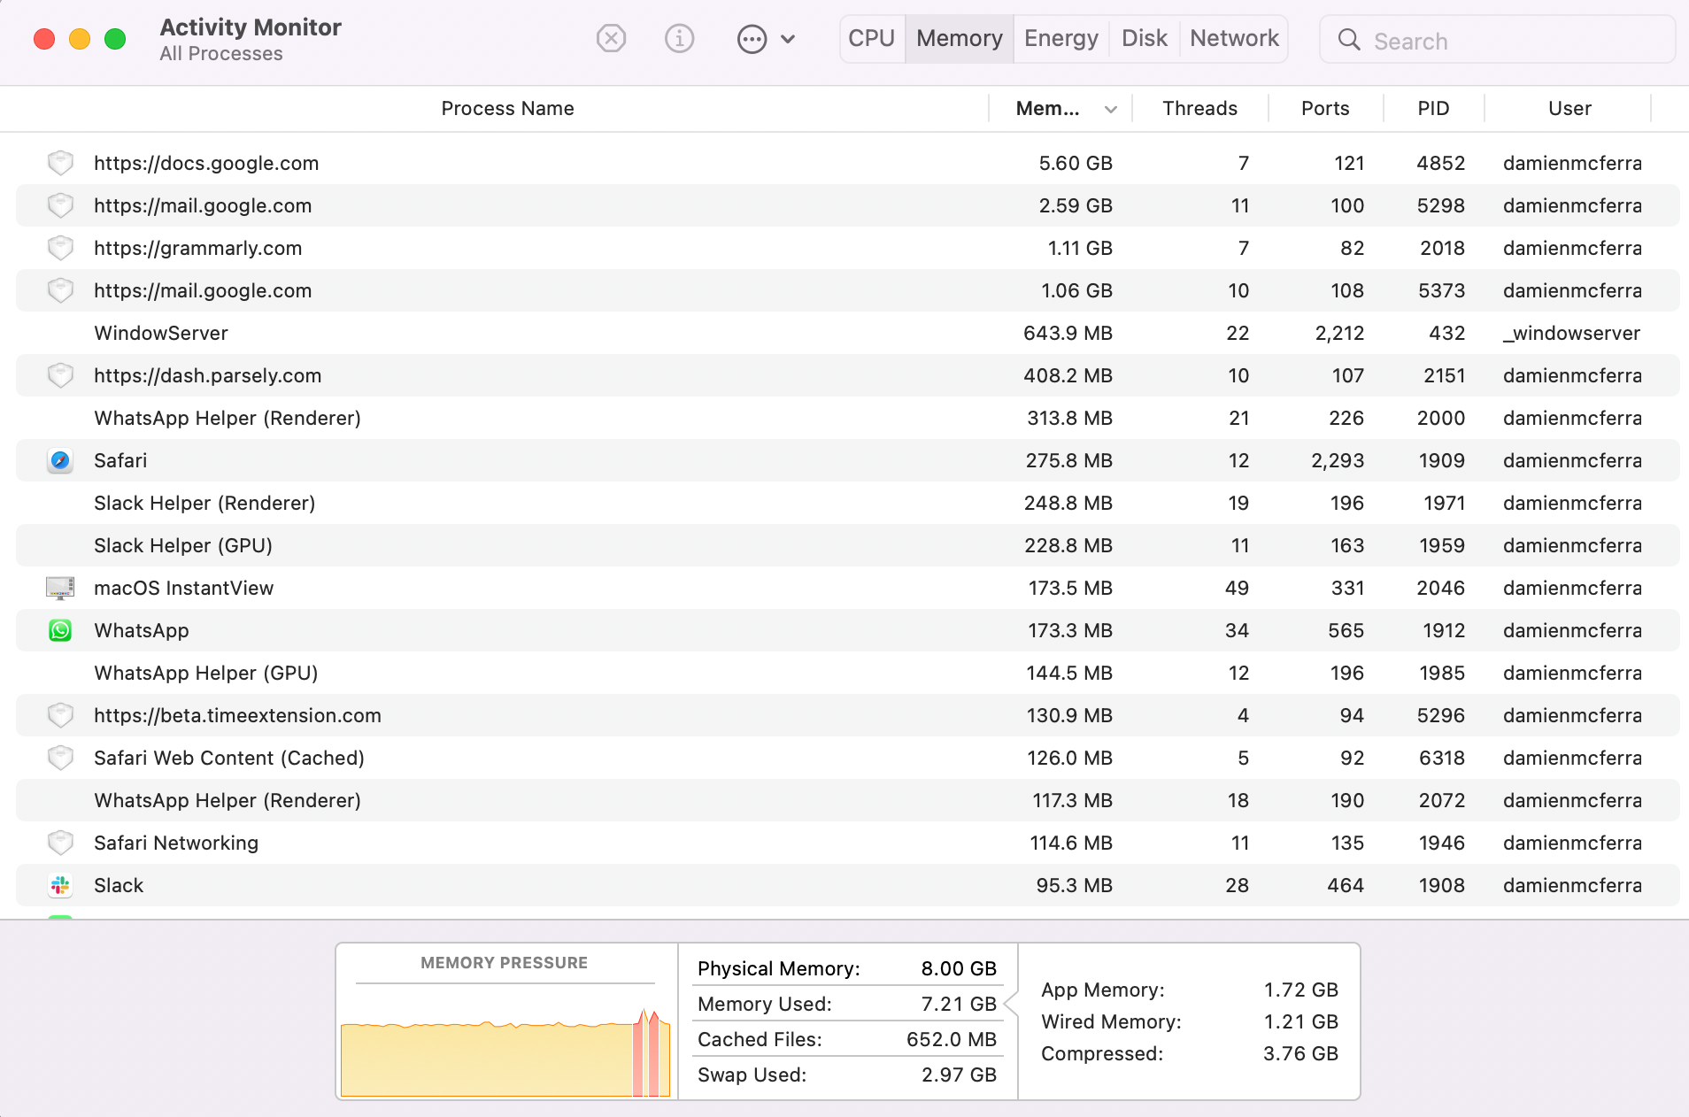Viewport: 1689px width, 1117px height.
Task: Click the shield icon beside docs.google.com
Action: 60,163
